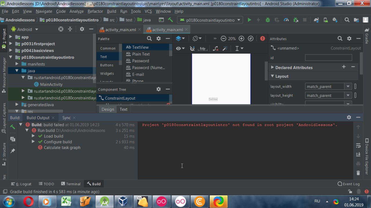Screen dimensions: 371x208
Task: Open Palette settings gear
Action: pos(159,38)
